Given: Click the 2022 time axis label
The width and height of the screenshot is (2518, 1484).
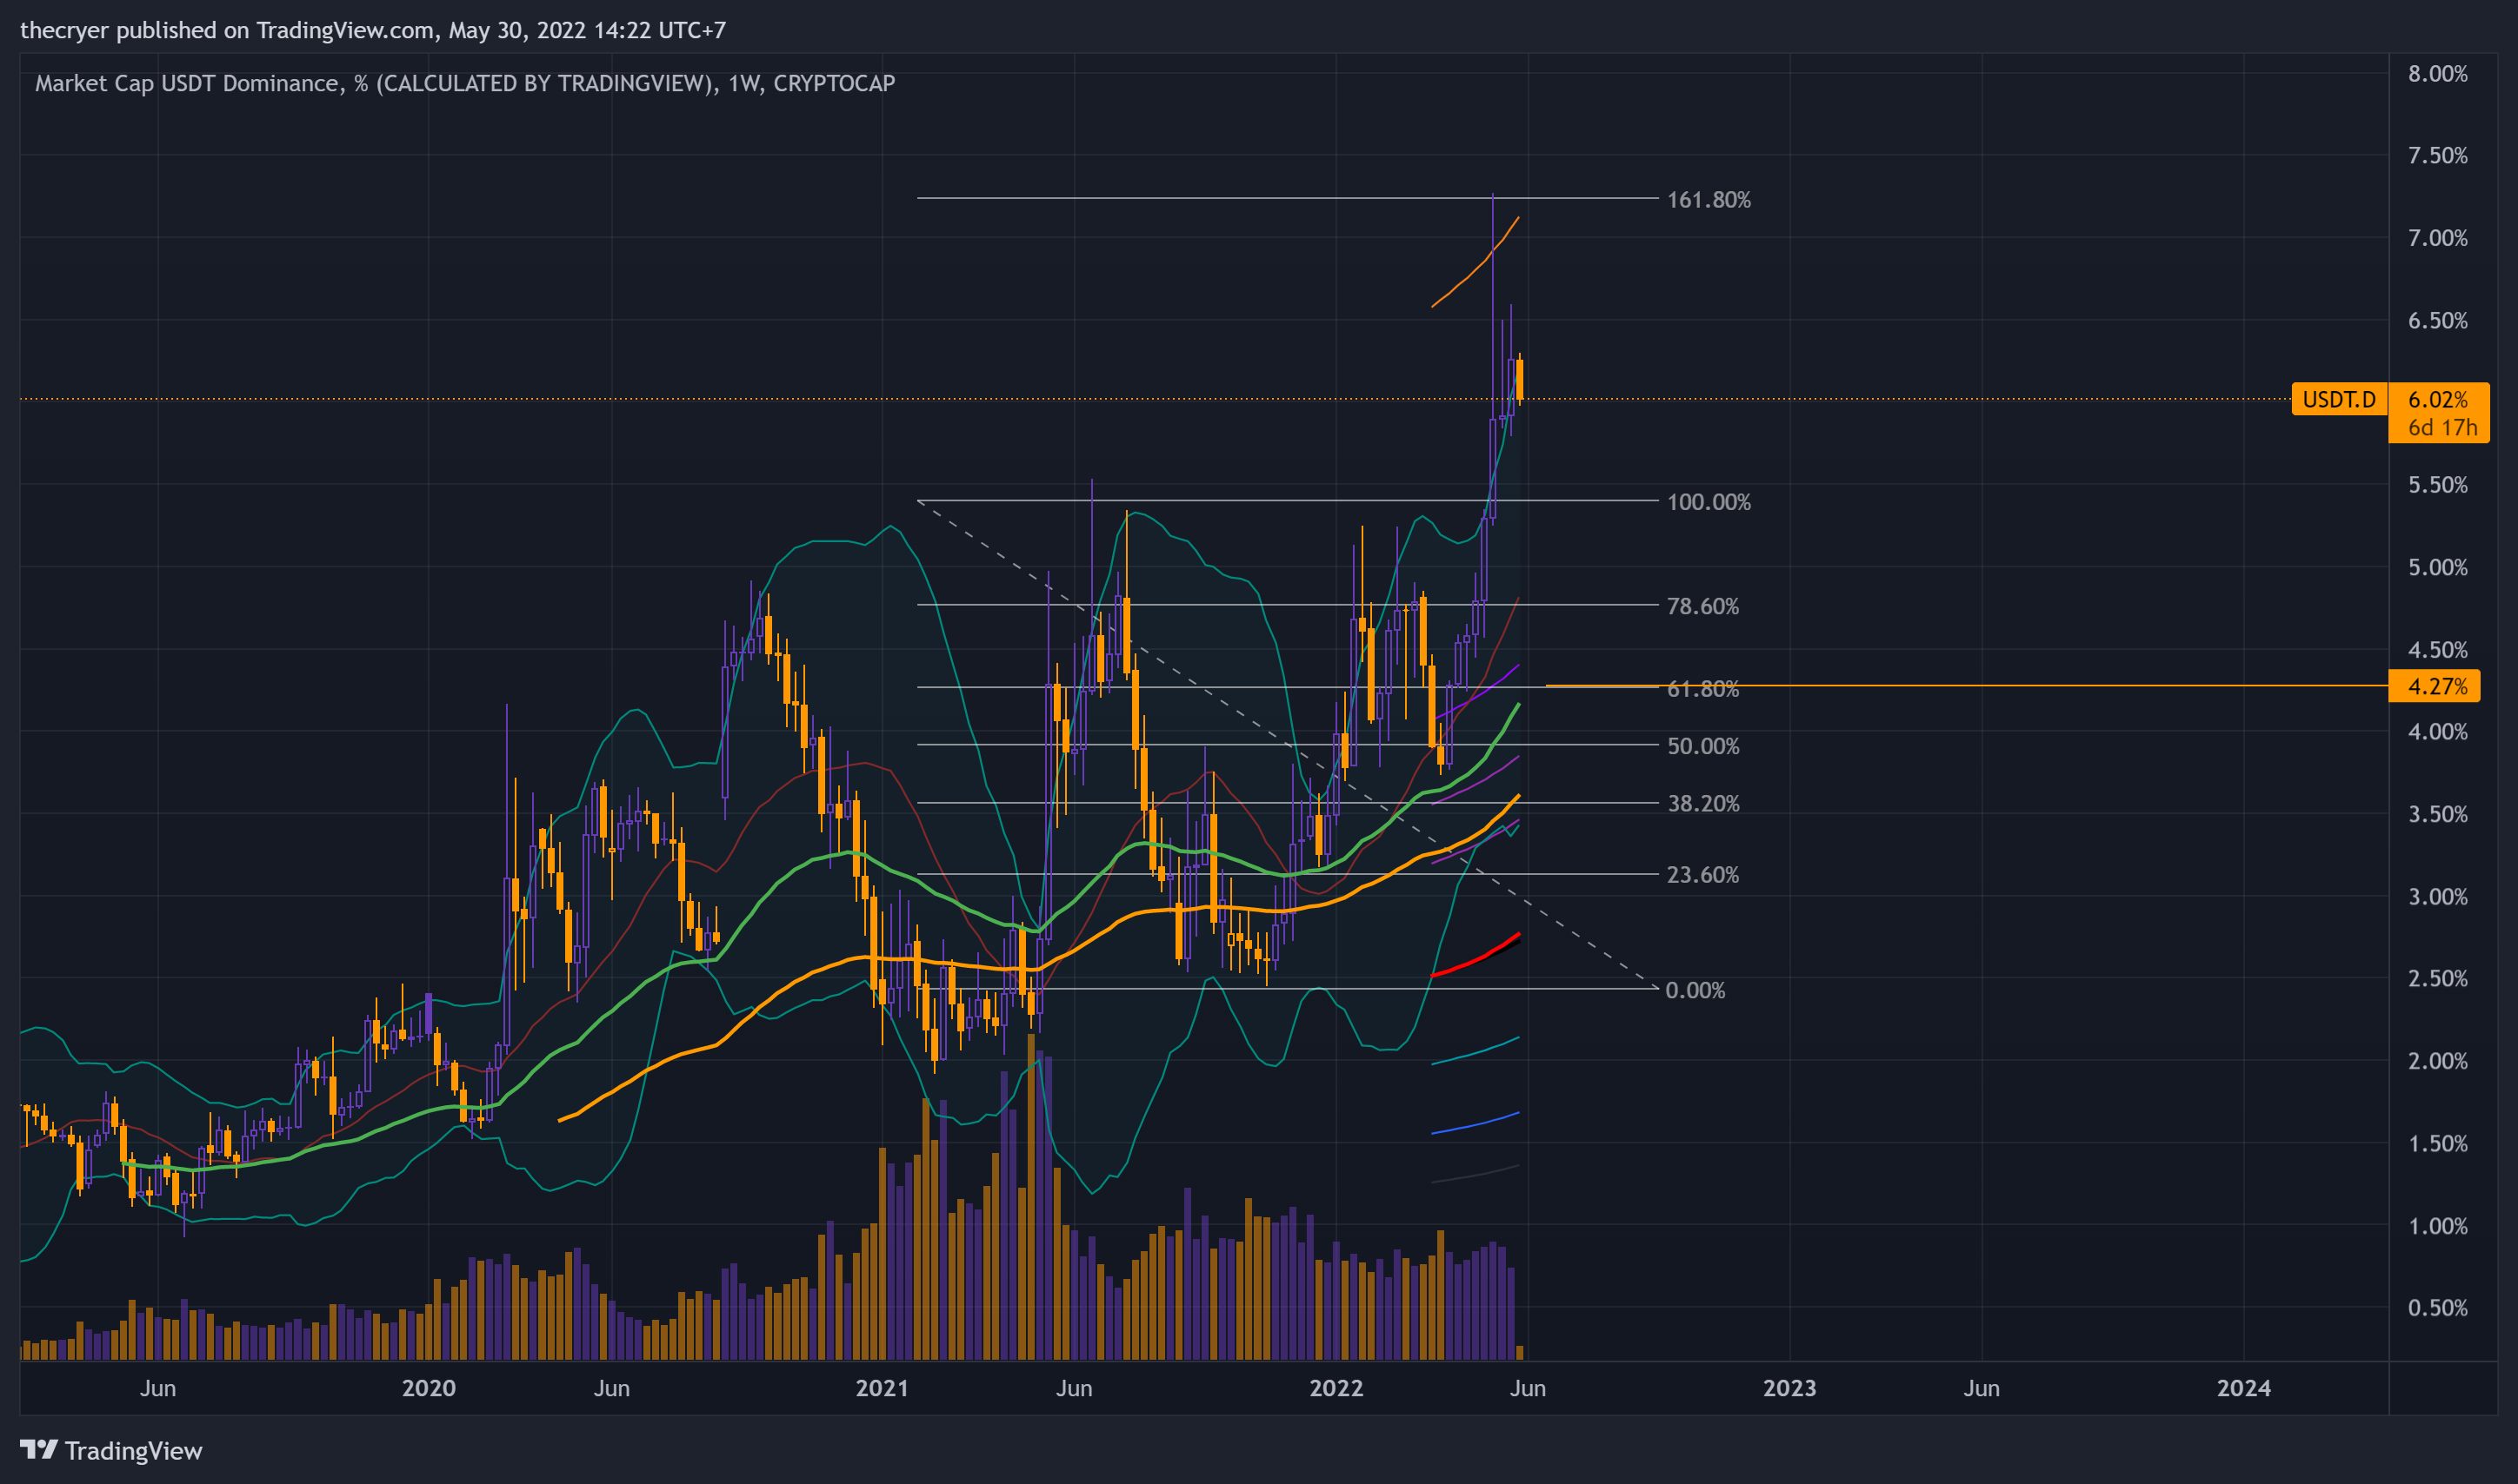Looking at the screenshot, I should 1336,1389.
